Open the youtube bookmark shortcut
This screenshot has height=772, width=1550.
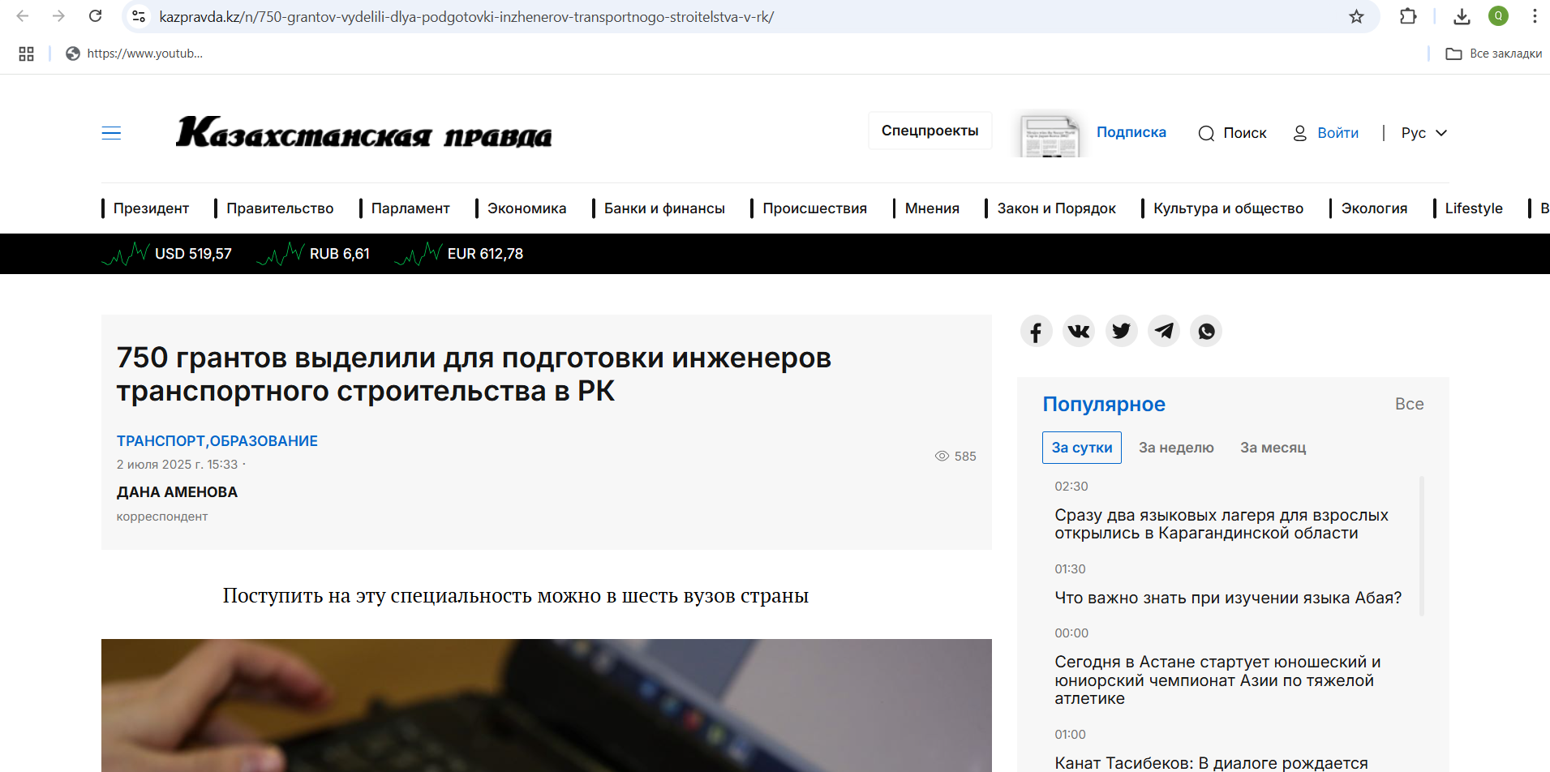[135, 54]
